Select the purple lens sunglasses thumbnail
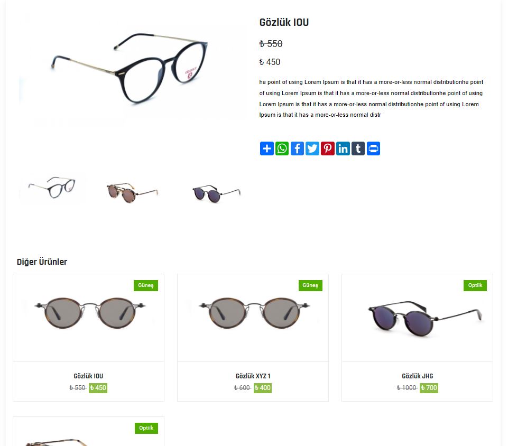The image size is (508, 446). [216, 193]
